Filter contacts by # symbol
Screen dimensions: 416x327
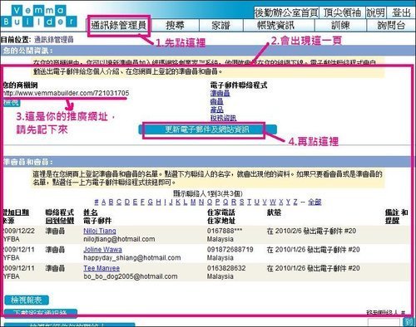(x=97, y=202)
